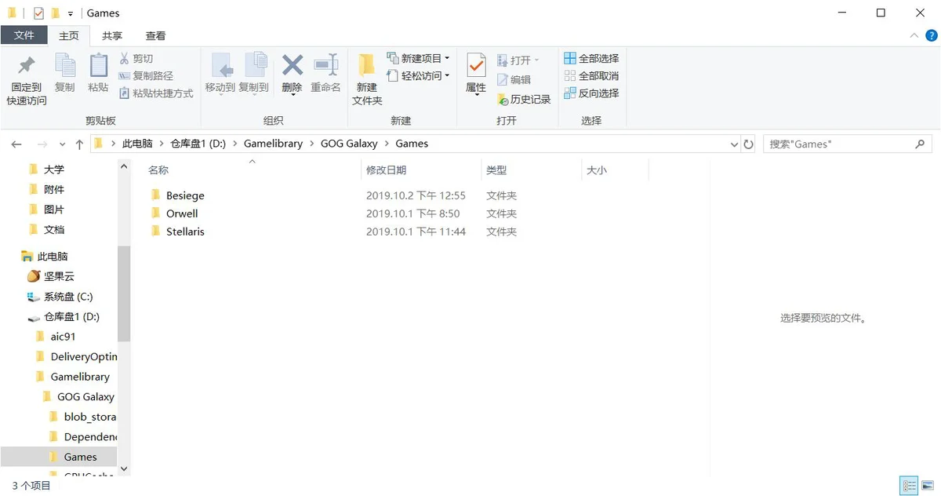Viewport: 941px width, 496px height.
Task: Choose 粘贴快捷方式 (Paste shortcut)
Action: click(x=156, y=93)
